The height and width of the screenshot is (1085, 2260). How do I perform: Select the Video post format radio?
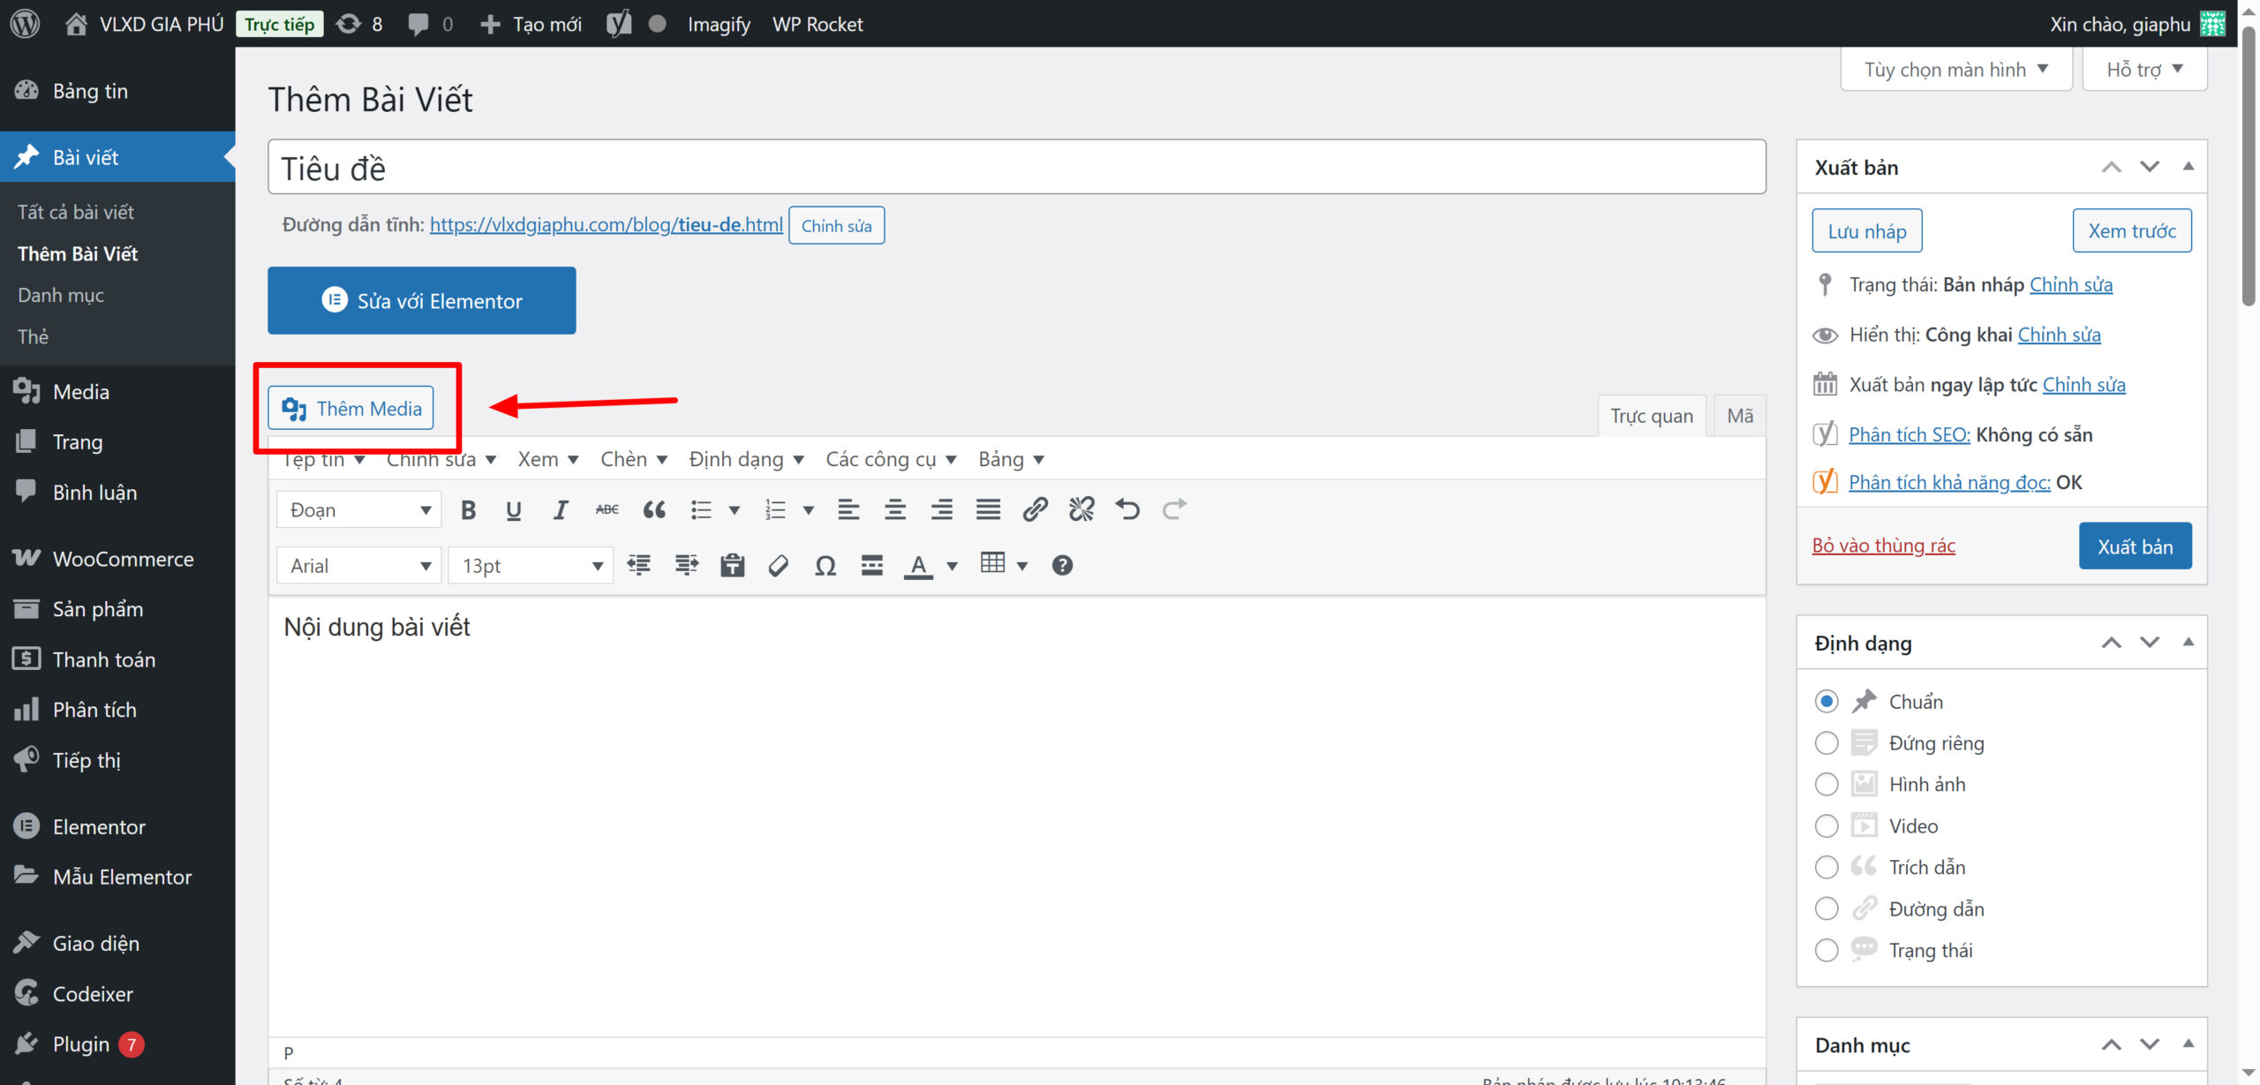click(x=1827, y=825)
